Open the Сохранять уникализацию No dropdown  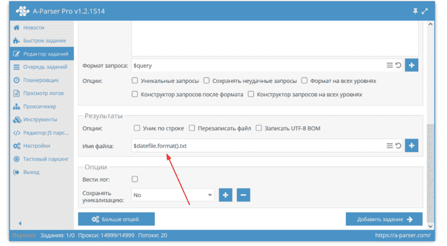click(173, 195)
